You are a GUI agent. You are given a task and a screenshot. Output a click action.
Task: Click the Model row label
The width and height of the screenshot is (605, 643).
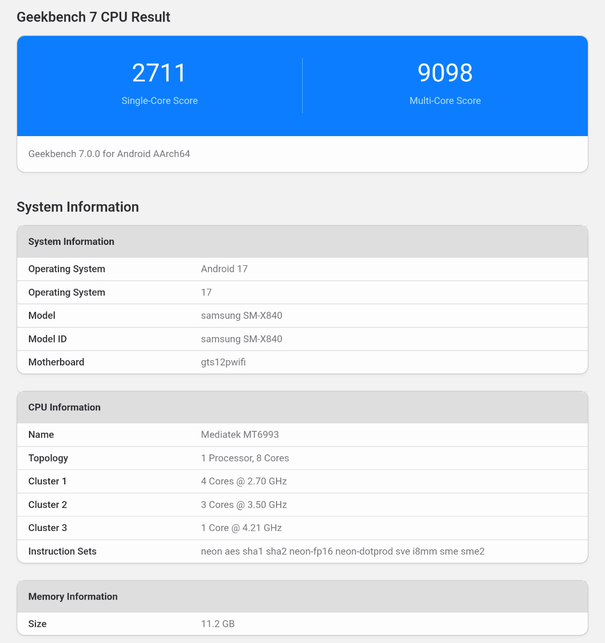click(42, 316)
